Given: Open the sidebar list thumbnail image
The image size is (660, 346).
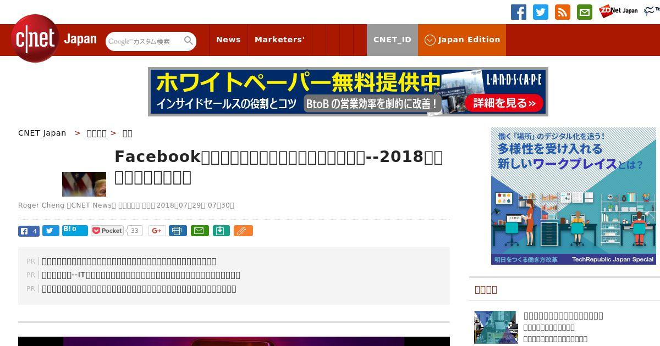Looking at the screenshot, I should click(x=496, y=327).
